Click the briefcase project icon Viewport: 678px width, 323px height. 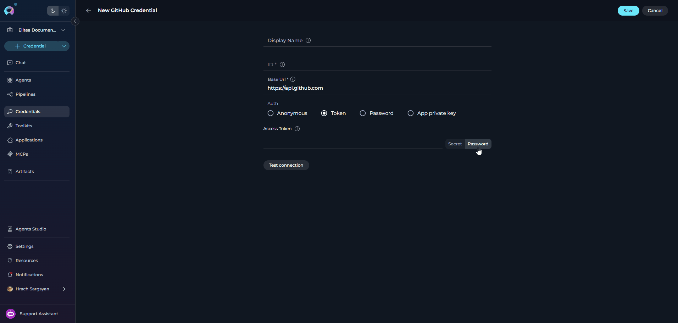pos(10,30)
